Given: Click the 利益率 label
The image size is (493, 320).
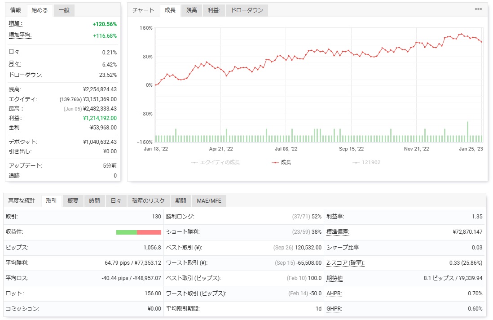Looking at the screenshot, I should click(x=335, y=217).
